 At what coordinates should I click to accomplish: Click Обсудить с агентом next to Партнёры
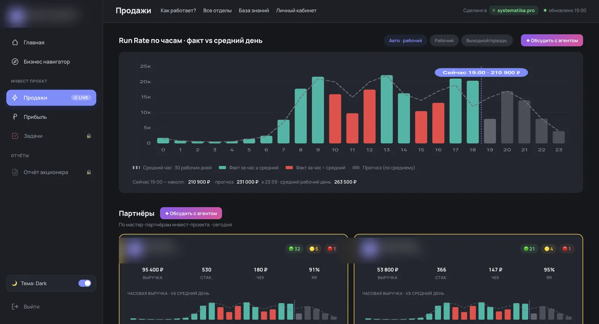[191, 213]
